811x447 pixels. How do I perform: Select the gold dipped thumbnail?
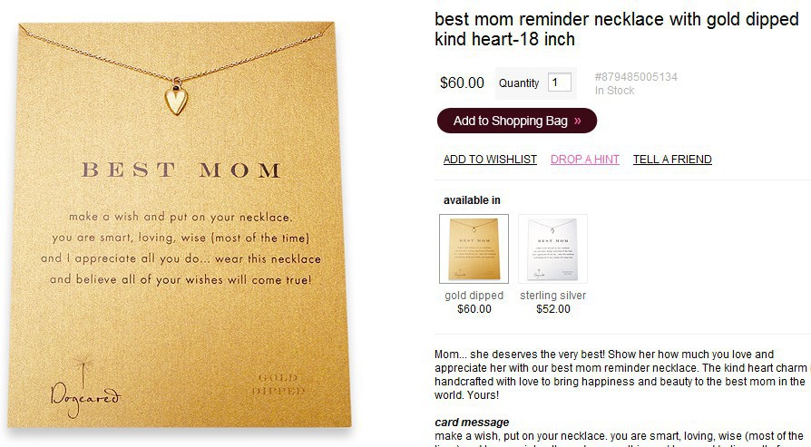pos(474,248)
